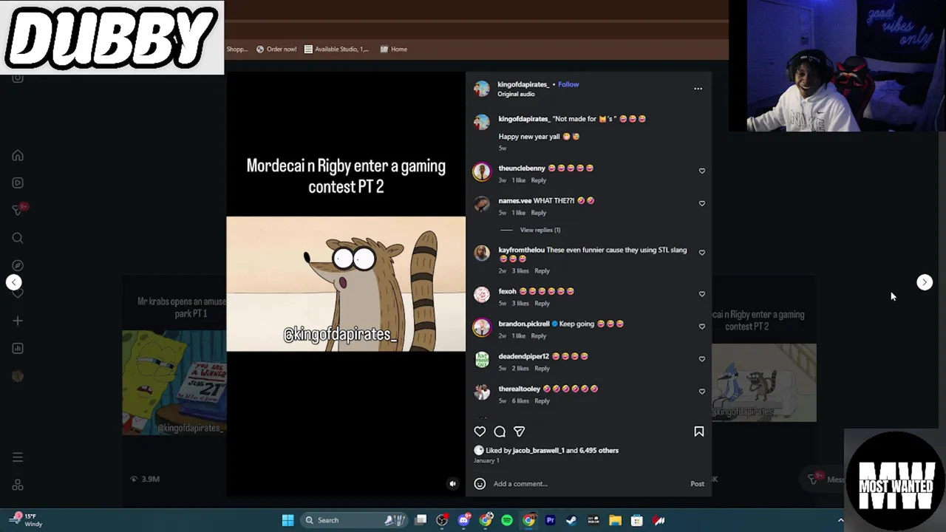Save the post with the bookmark icon
The width and height of the screenshot is (946, 532).
pos(698,432)
